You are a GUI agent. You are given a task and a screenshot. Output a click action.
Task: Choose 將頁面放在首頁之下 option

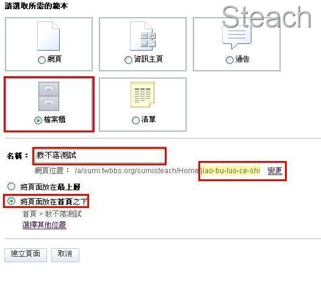[11, 201]
